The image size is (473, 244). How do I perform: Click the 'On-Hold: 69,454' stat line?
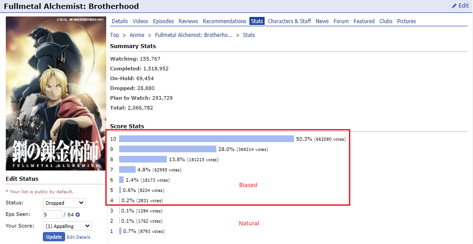click(132, 78)
